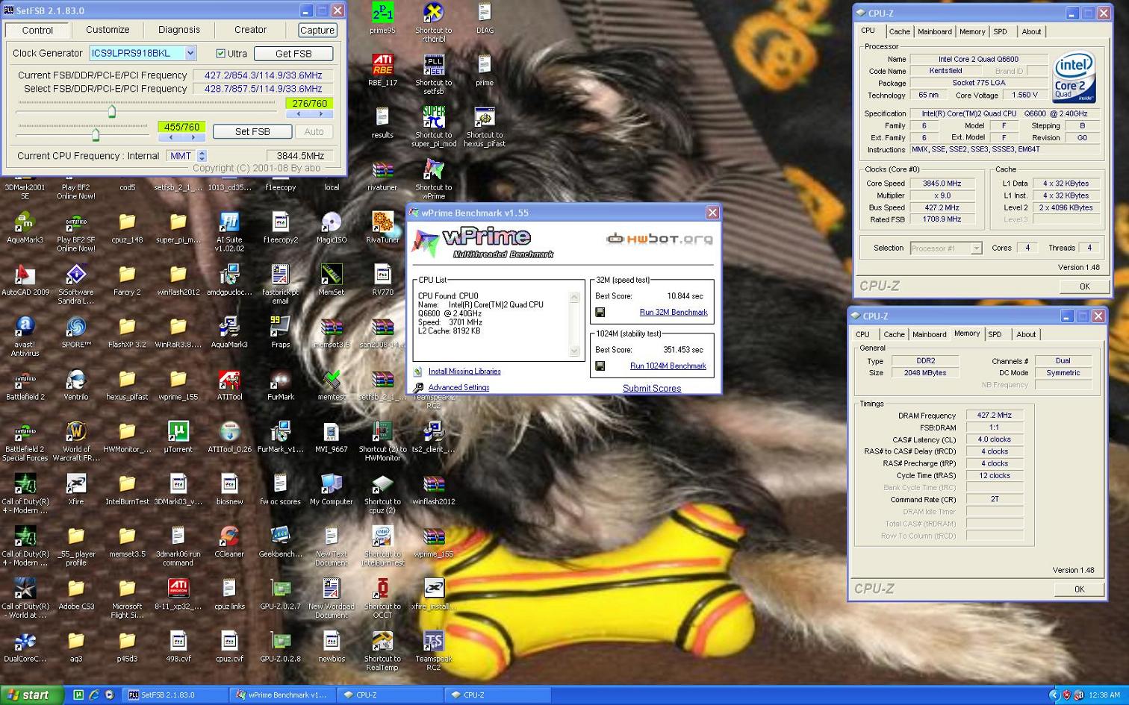The height and width of the screenshot is (705, 1129).
Task: Open the GPU-Z.0.2.7 icon
Action: [281, 593]
